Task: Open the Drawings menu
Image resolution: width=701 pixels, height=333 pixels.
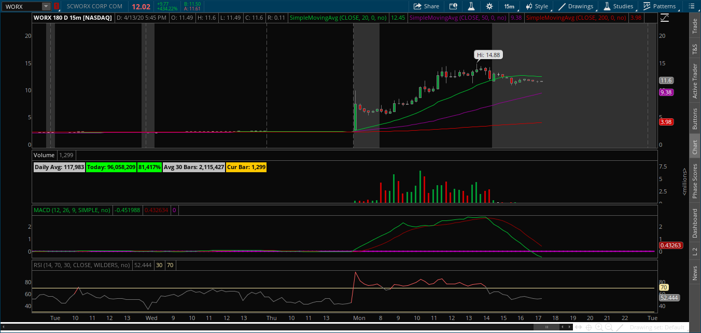Action: pyautogui.click(x=576, y=6)
